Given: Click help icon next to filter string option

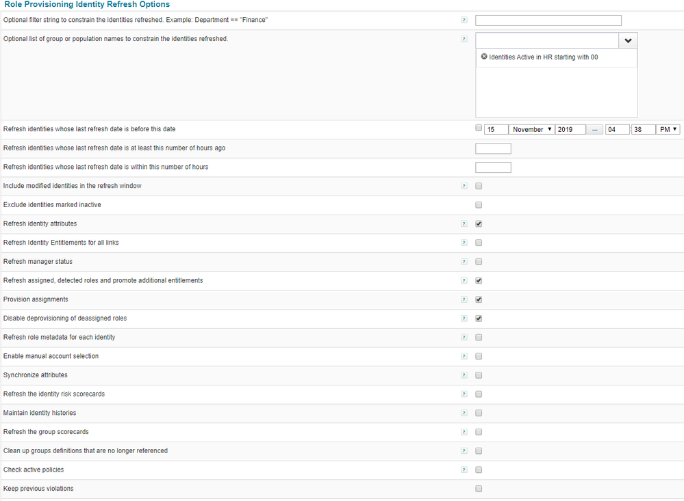Looking at the screenshot, I should [x=464, y=21].
